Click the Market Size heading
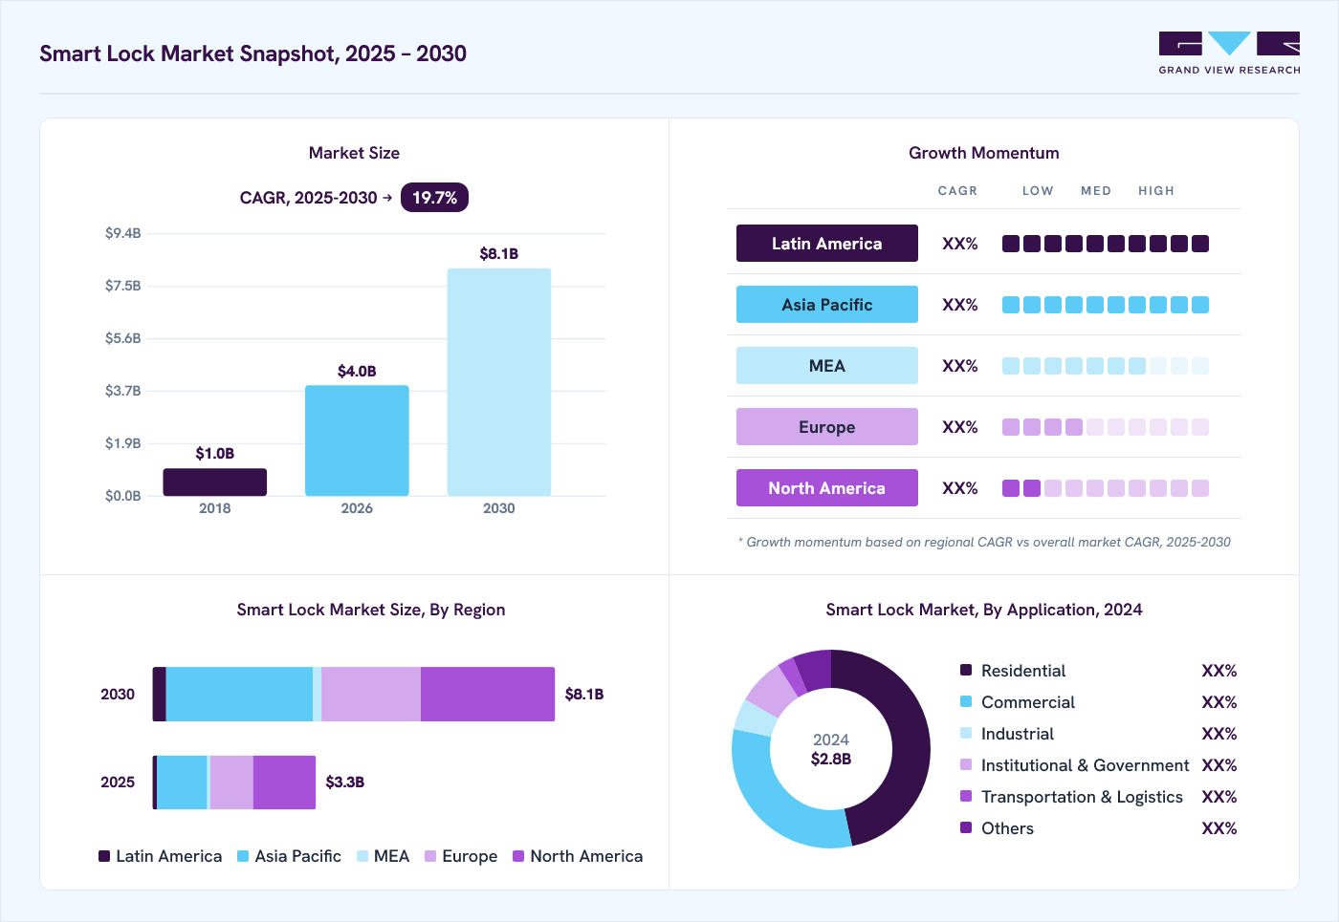 tap(354, 153)
